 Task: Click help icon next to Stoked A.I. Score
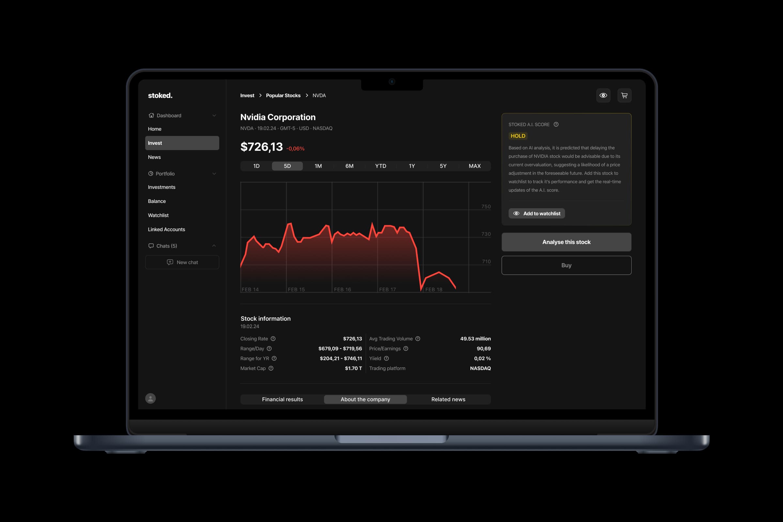[556, 125]
